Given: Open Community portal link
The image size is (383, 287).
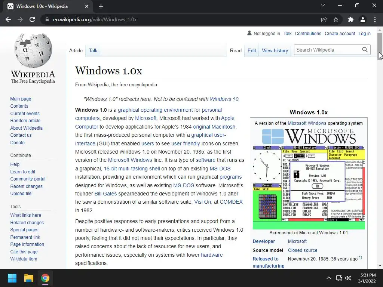Looking at the screenshot, I should click(x=28, y=179).
